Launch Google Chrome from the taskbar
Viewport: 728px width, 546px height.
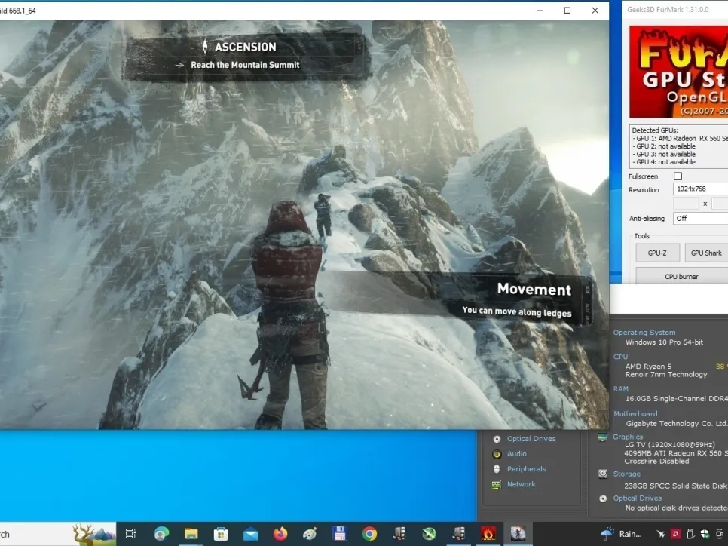(369, 534)
